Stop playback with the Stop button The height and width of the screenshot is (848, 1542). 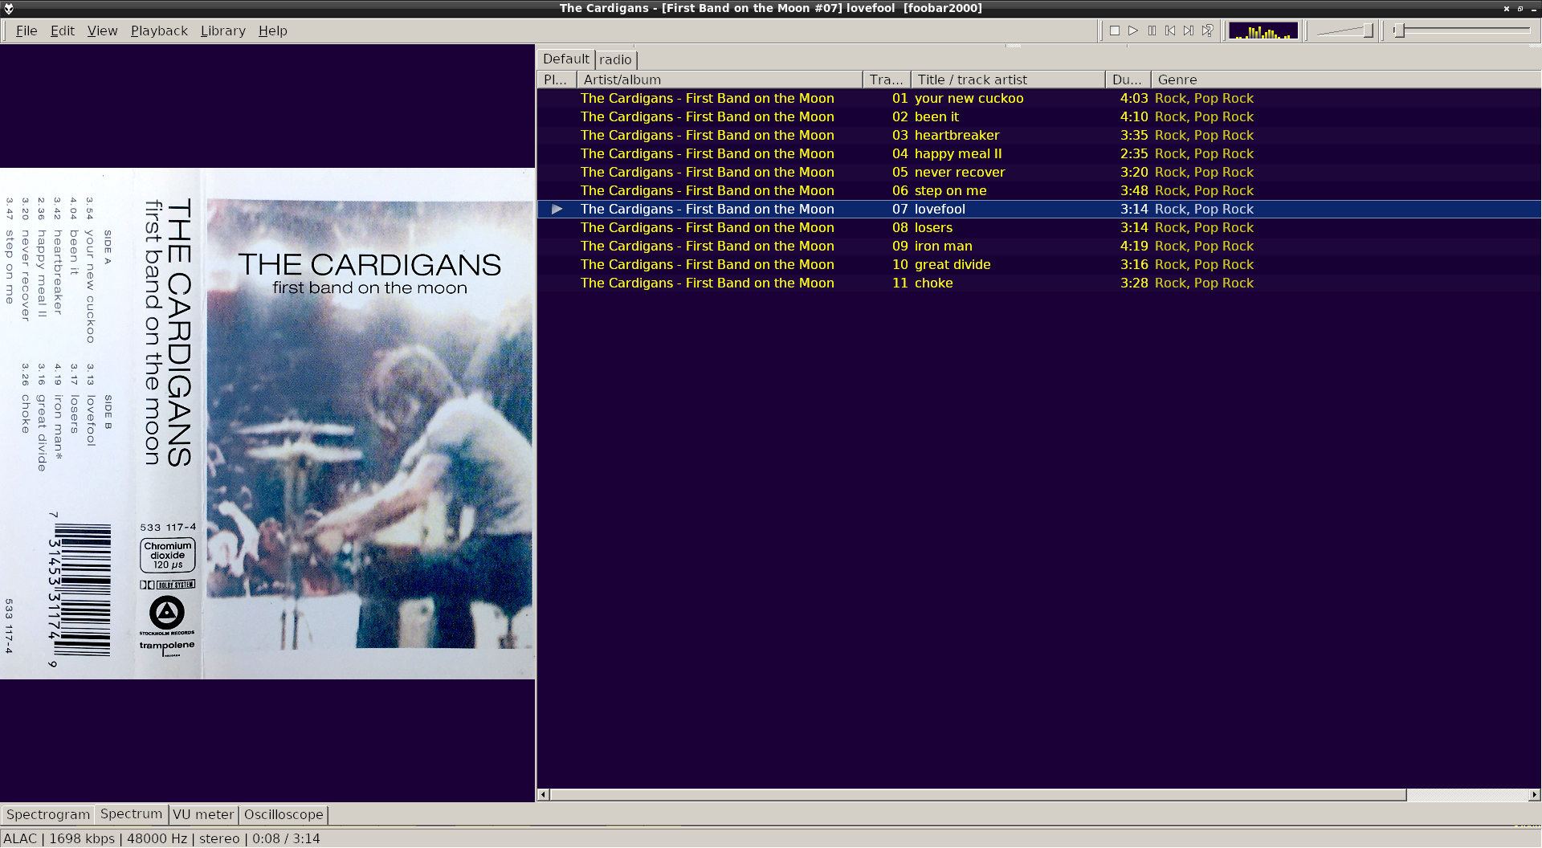(x=1115, y=31)
